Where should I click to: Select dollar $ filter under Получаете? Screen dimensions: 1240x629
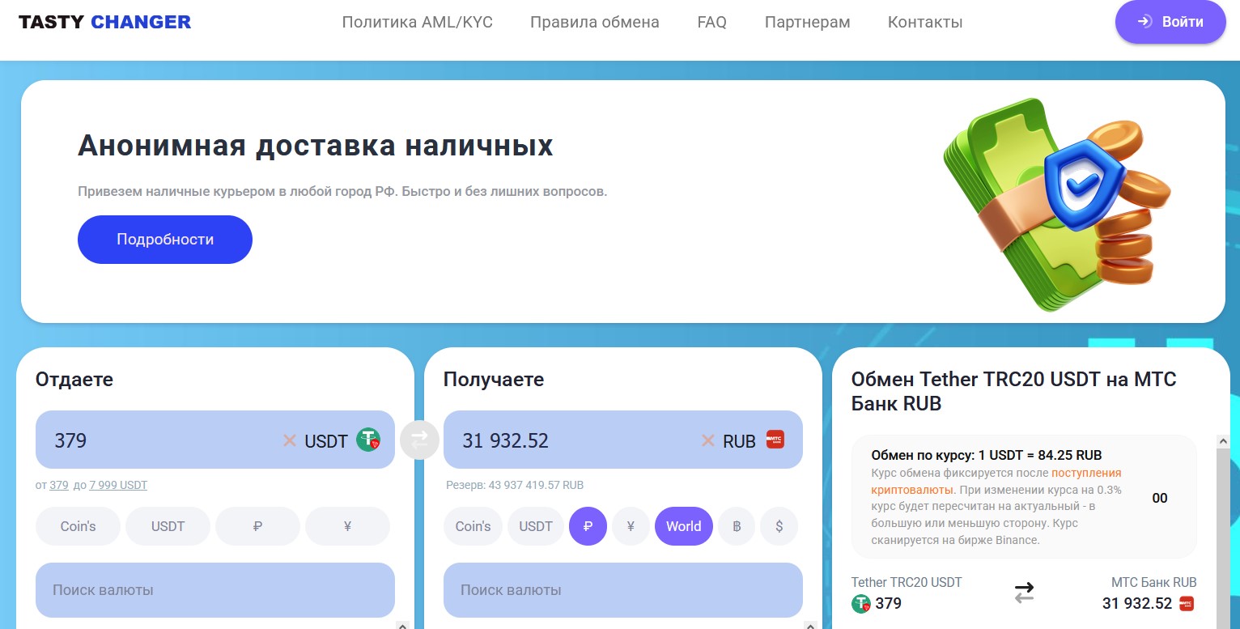click(x=779, y=526)
